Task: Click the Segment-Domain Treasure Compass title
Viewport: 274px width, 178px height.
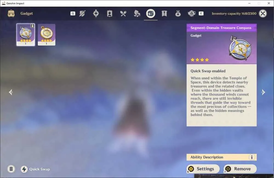Action: click(x=221, y=28)
